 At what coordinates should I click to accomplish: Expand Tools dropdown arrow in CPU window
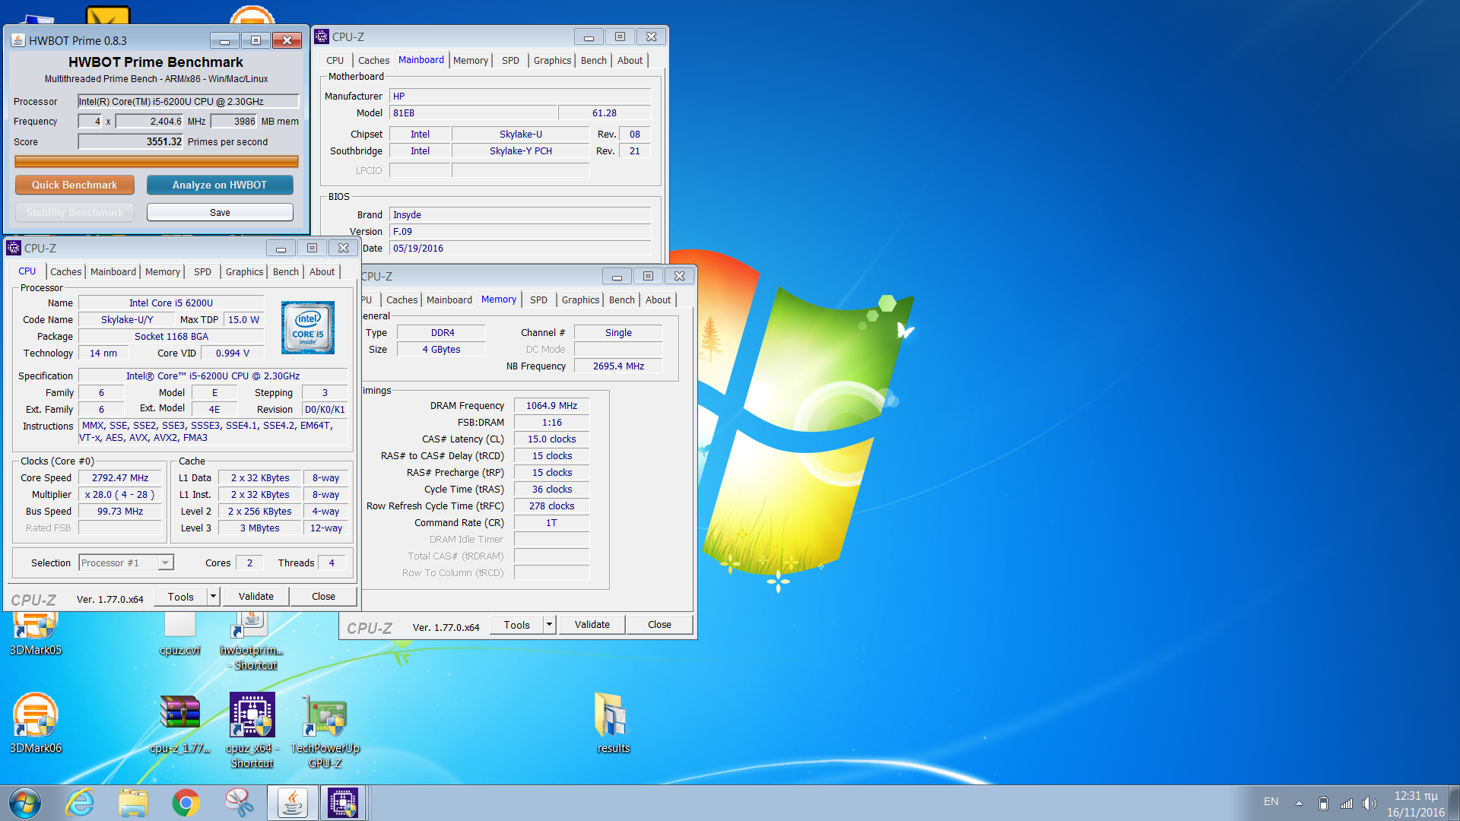tap(214, 597)
